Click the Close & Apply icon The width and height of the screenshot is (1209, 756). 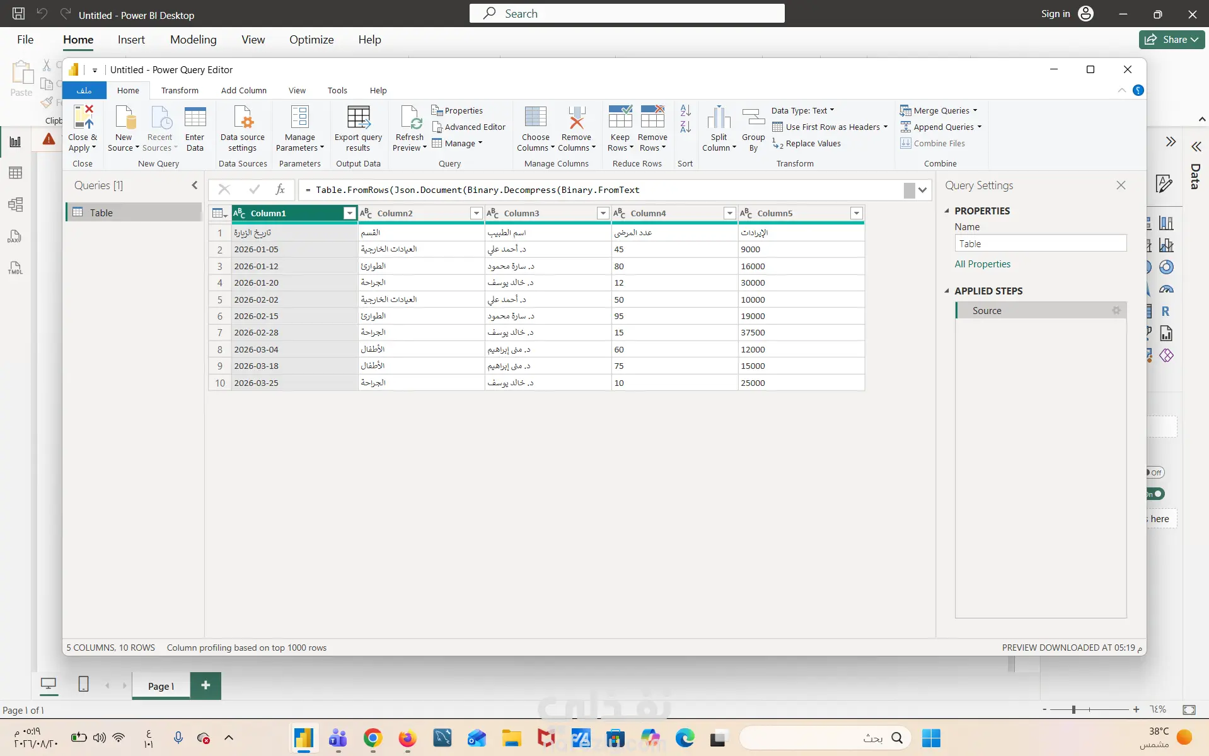point(83,117)
